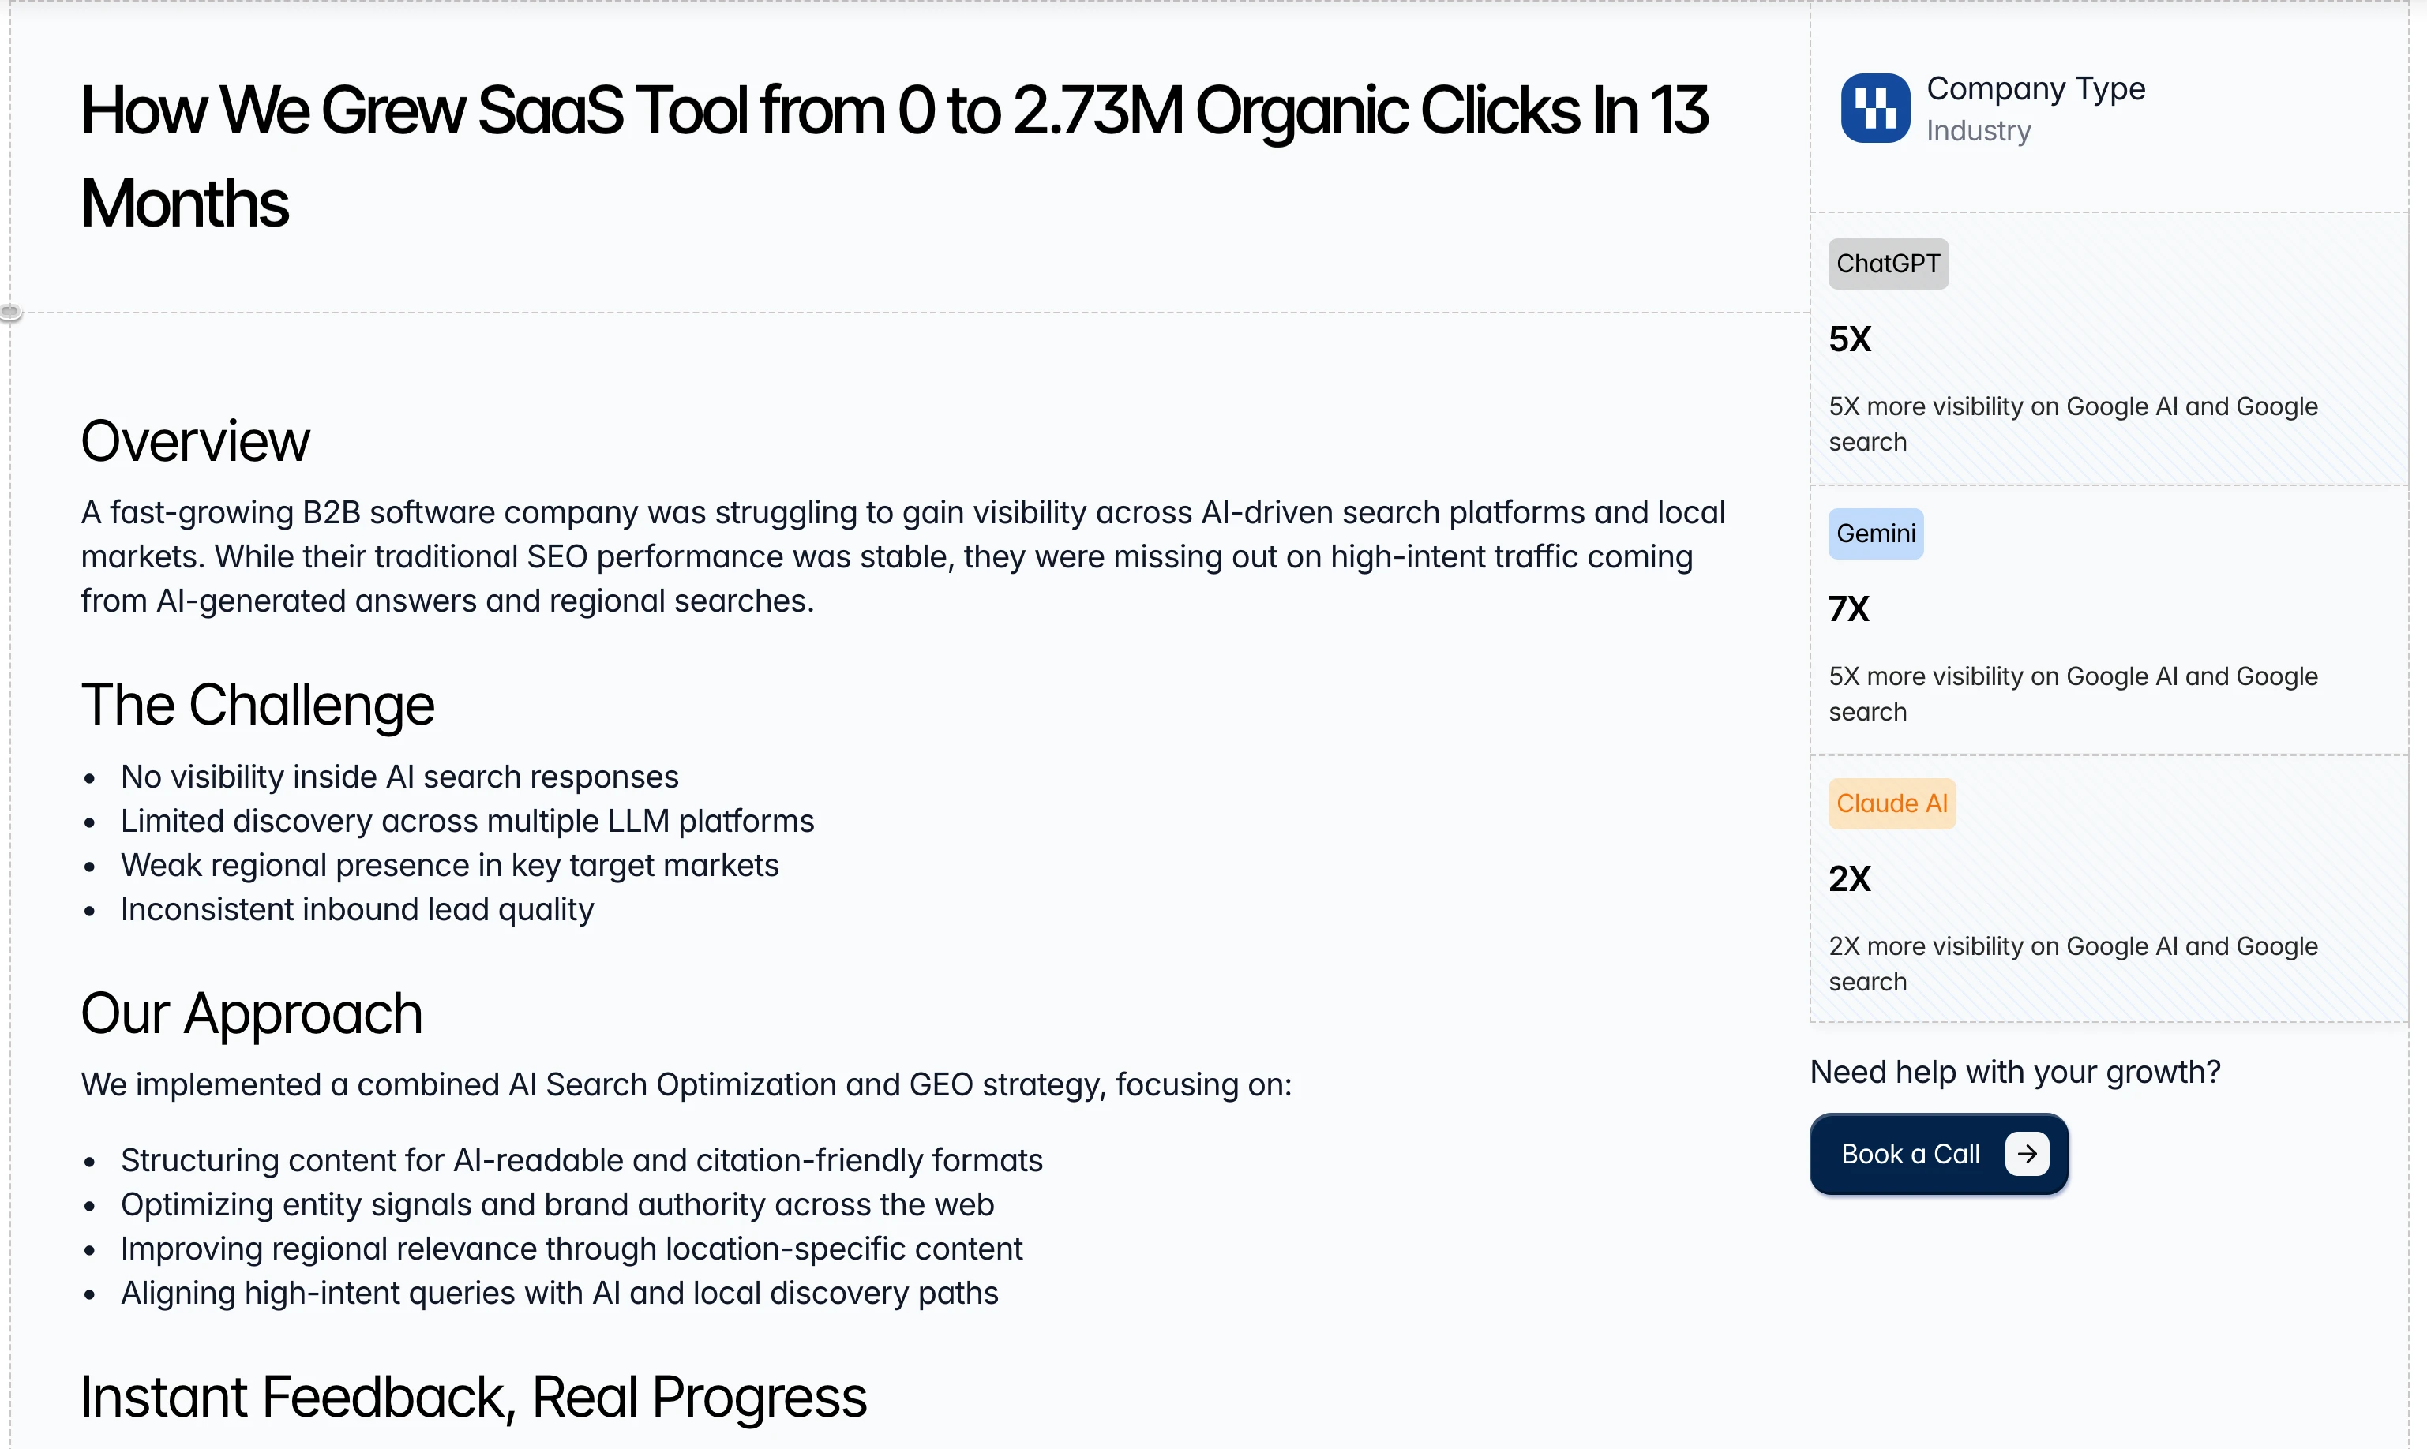Click the "No visibility inside AI search responses" bullet
This screenshot has height=1449, width=2427.
(x=399, y=777)
